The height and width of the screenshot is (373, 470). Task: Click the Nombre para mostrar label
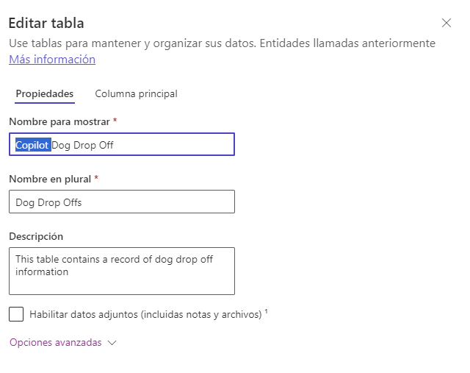(x=59, y=121)
